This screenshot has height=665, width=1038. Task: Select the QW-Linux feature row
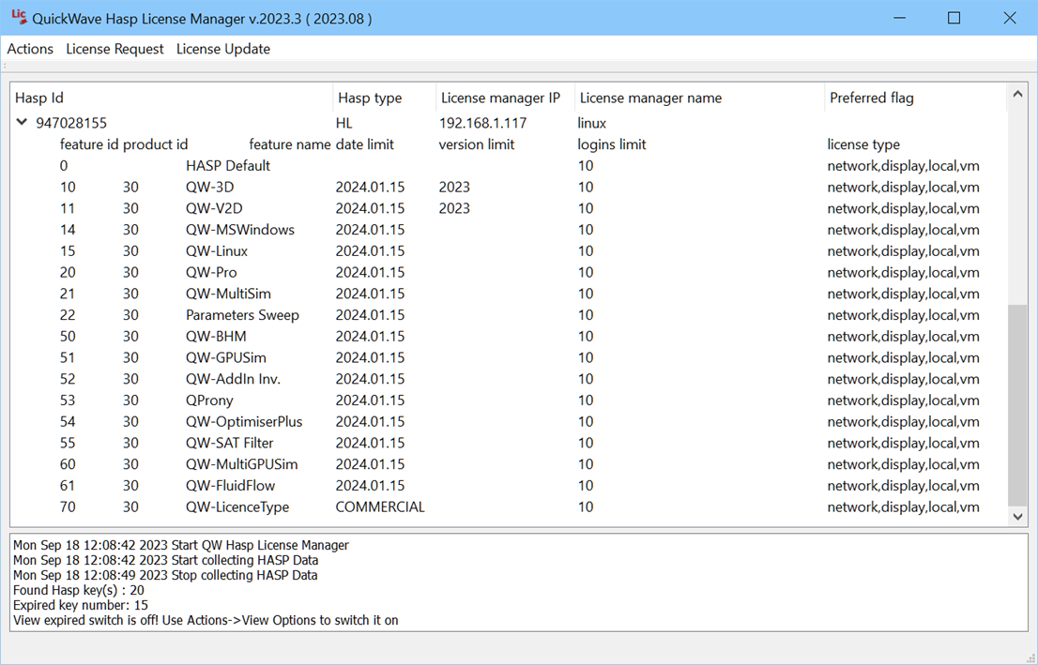509,250
